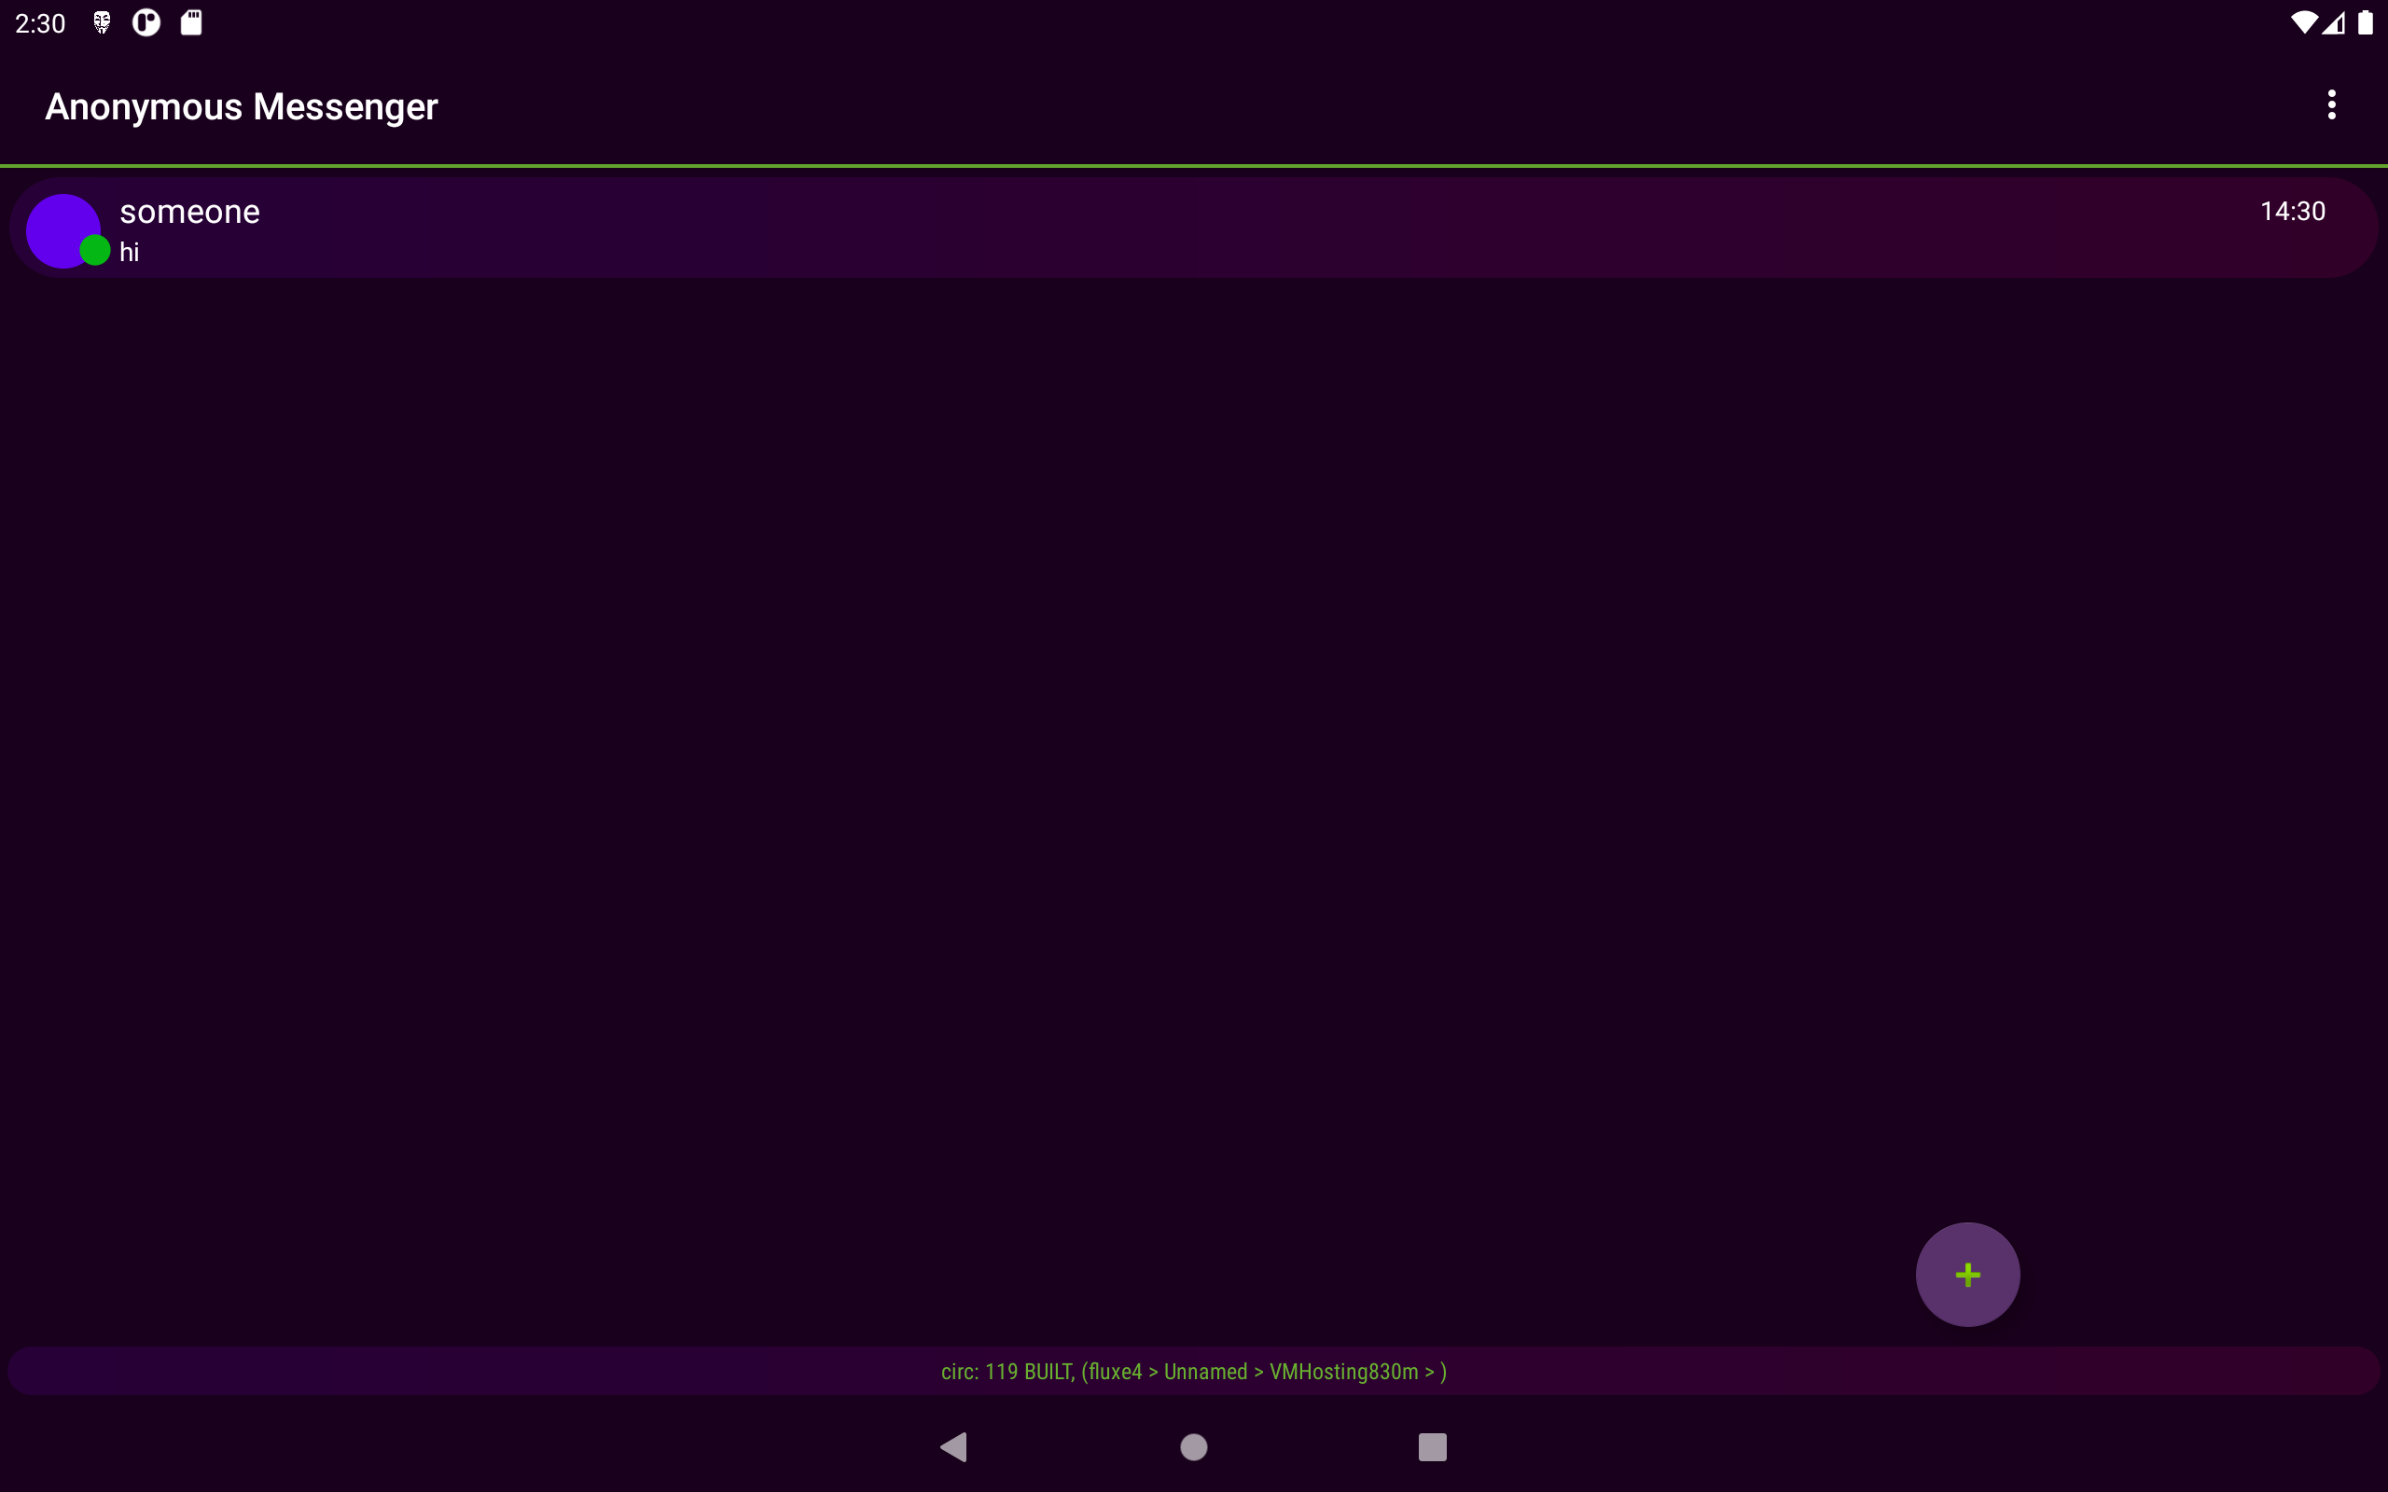
Task: Tap the green online status dot
Action: (95, 251)
